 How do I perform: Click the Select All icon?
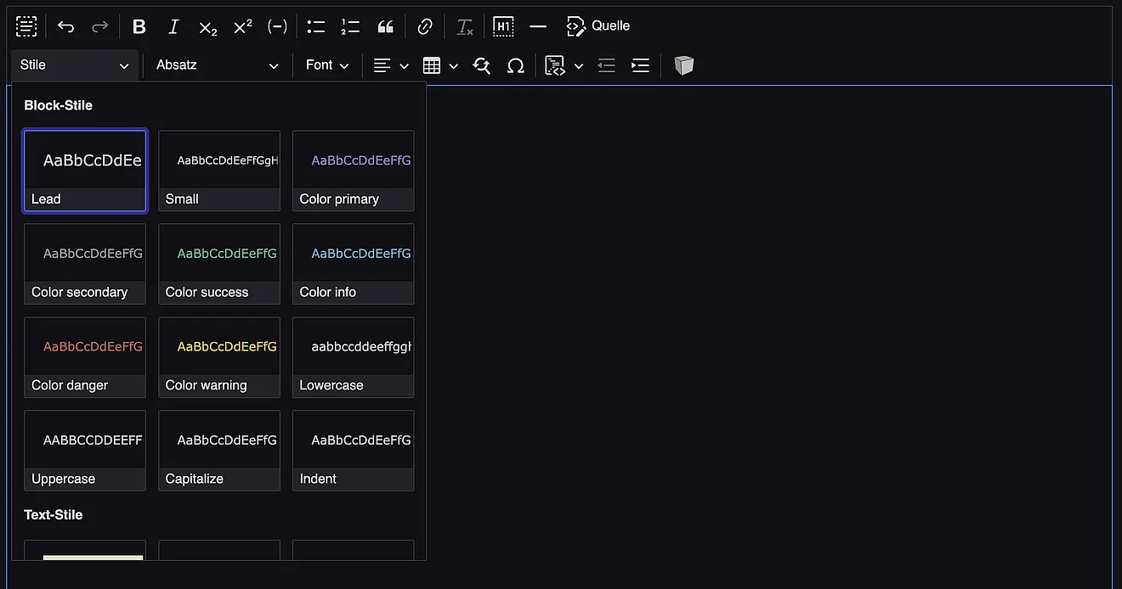click(26, 26)
